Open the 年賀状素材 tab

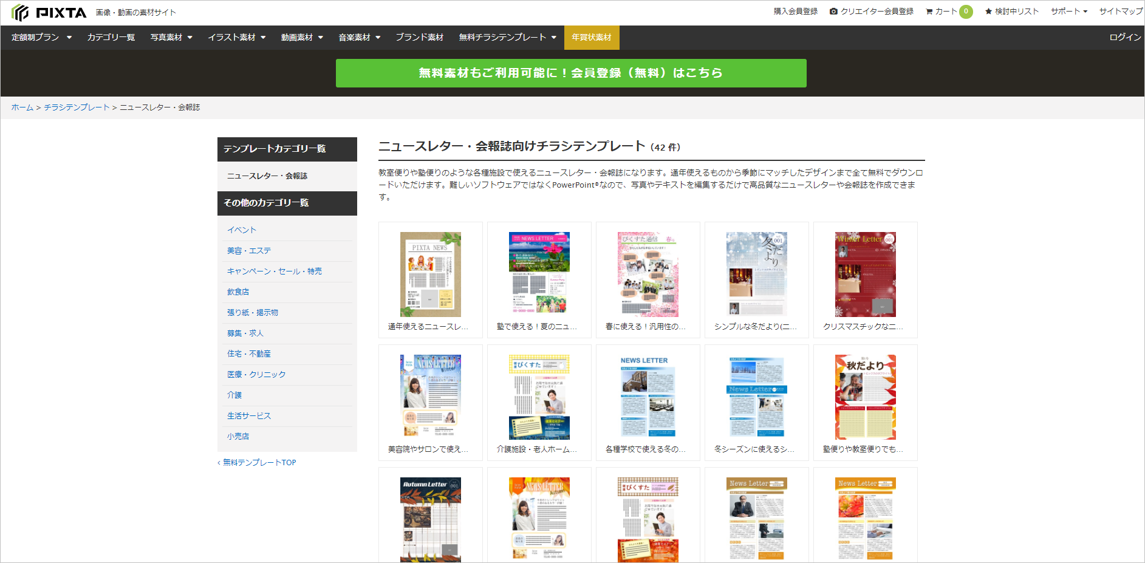click(x=591, y=38)
